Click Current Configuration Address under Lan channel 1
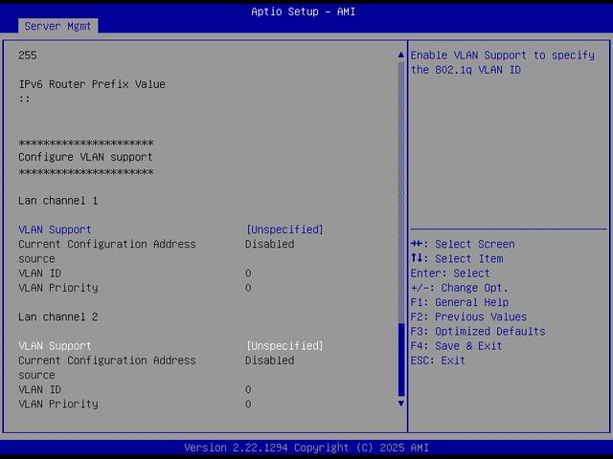 (x=107, y=244)
